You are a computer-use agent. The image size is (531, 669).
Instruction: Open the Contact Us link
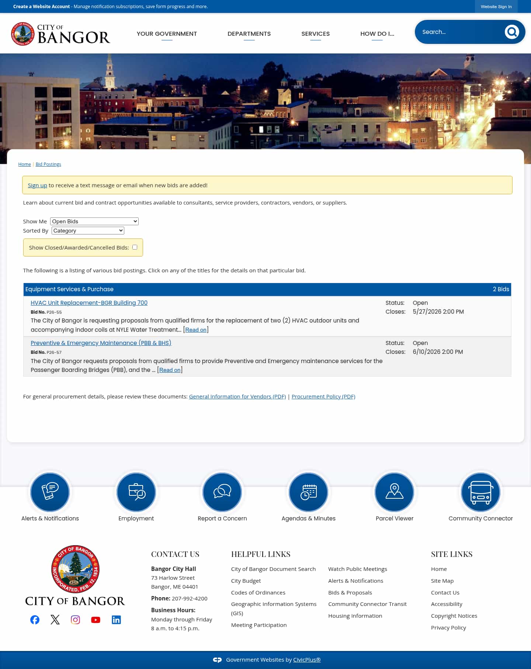[x=445, y=592]
